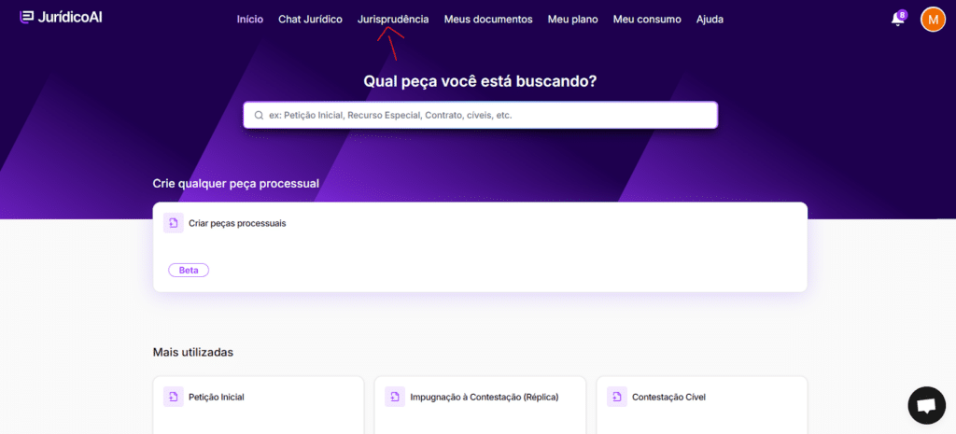
Task: Focus the peça search input field
Action: (485, 115)
